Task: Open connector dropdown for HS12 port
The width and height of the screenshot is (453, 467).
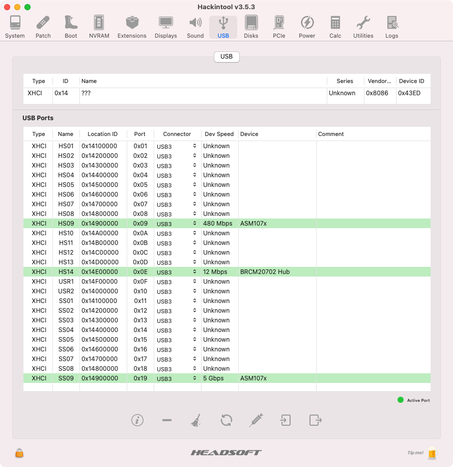Action: point(177,253)
